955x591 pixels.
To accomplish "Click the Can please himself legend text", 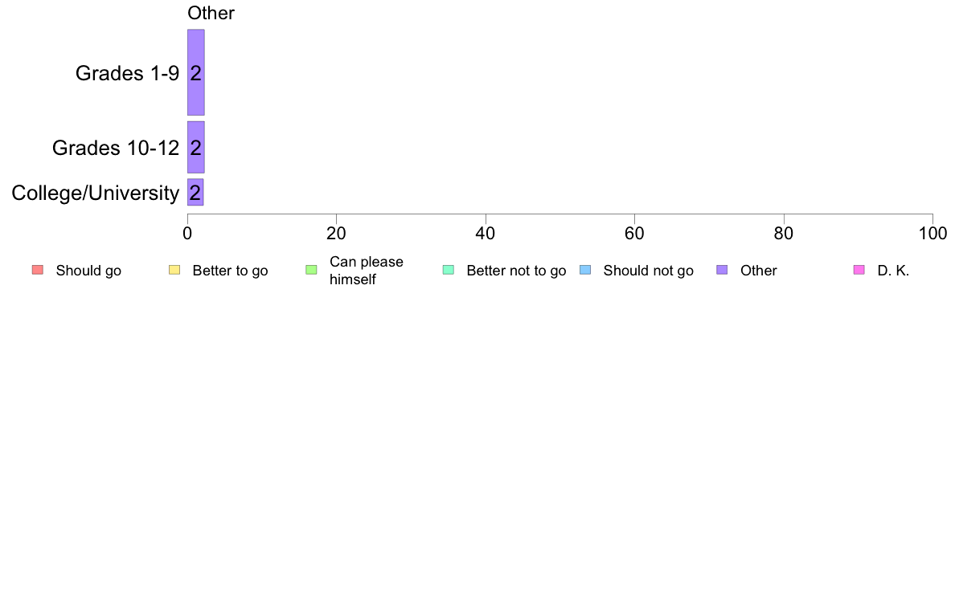I will pyautogui.click(x=366, y=271).
